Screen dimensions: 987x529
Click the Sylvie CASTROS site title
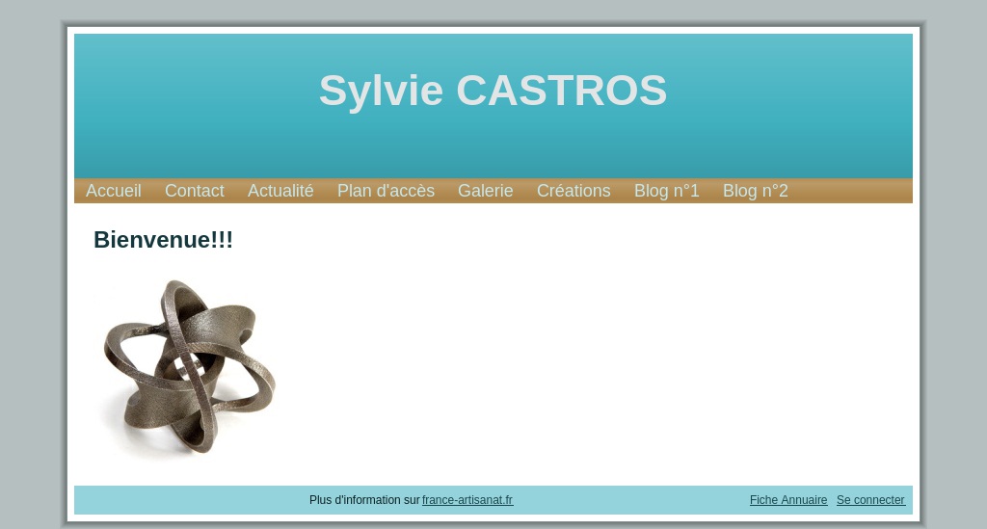point(493,91)
